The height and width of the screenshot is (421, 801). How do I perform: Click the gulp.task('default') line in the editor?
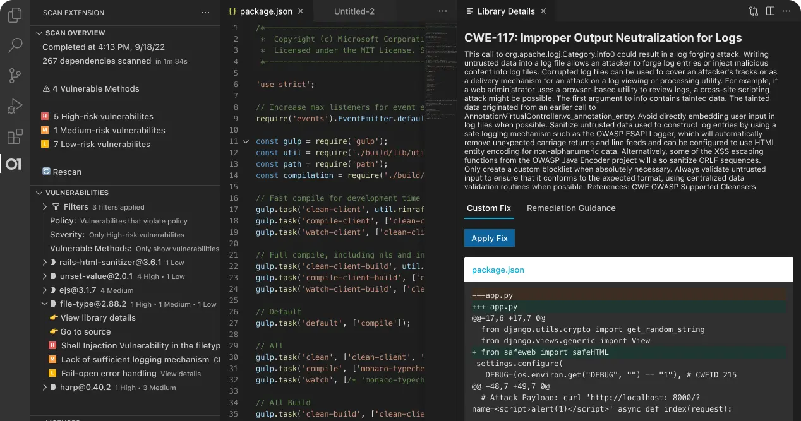tap(334, 323)
